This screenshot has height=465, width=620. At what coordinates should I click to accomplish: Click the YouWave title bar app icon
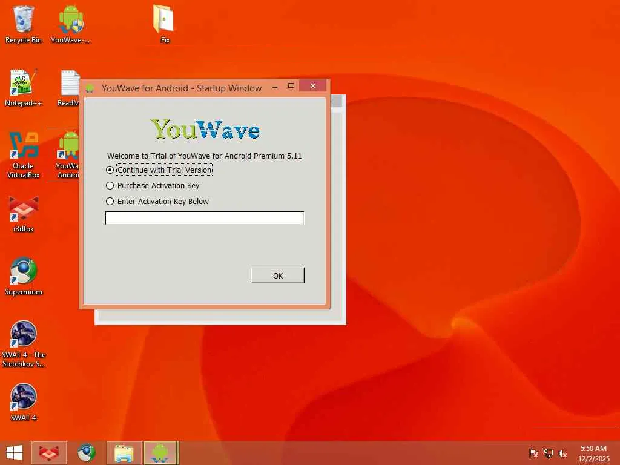point(90,88)
